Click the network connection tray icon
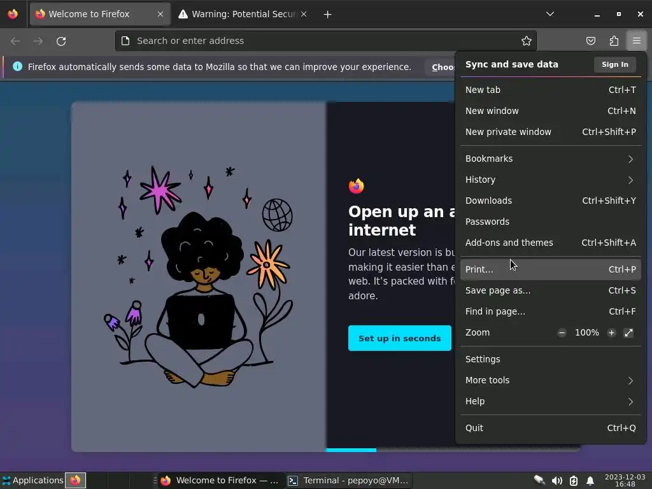Image resolution: width=652 pixels, height=489 pixels. point(539,480)
